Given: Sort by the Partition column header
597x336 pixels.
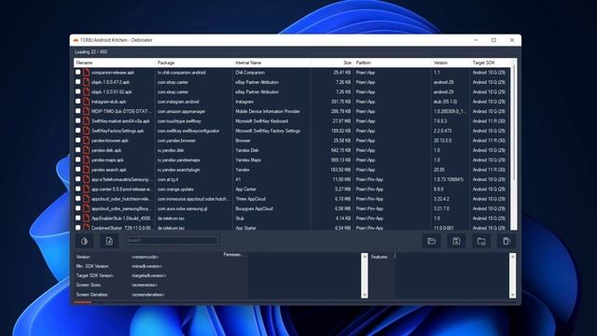Looking at the screenshot, I should tap(392, 63).
